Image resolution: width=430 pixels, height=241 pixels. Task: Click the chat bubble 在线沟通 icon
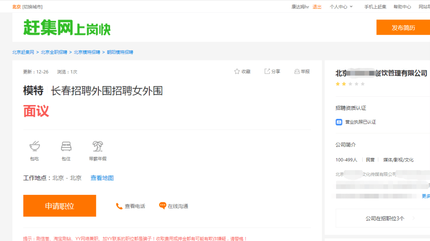pos(162,206)
